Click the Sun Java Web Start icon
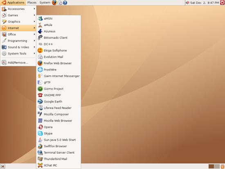The width and height of the screenshot is (225, 169). [40, 140]
